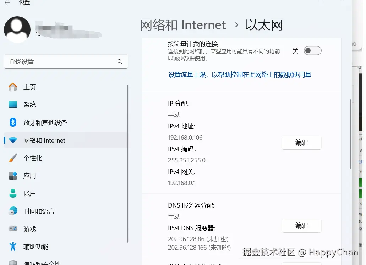Viewport: 366px width, 265px height.
Task: Click DNS entry 202.96.128.166 (未加密)
Action: [200, 247]
